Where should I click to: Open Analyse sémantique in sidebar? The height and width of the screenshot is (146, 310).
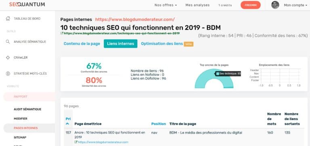[30, 41]
